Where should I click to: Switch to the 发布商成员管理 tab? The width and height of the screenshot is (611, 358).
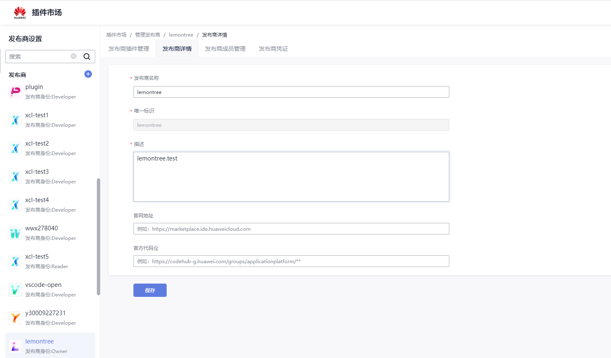point(225,49)
